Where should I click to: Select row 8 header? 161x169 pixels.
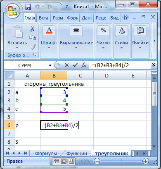[x=9, y=142]
